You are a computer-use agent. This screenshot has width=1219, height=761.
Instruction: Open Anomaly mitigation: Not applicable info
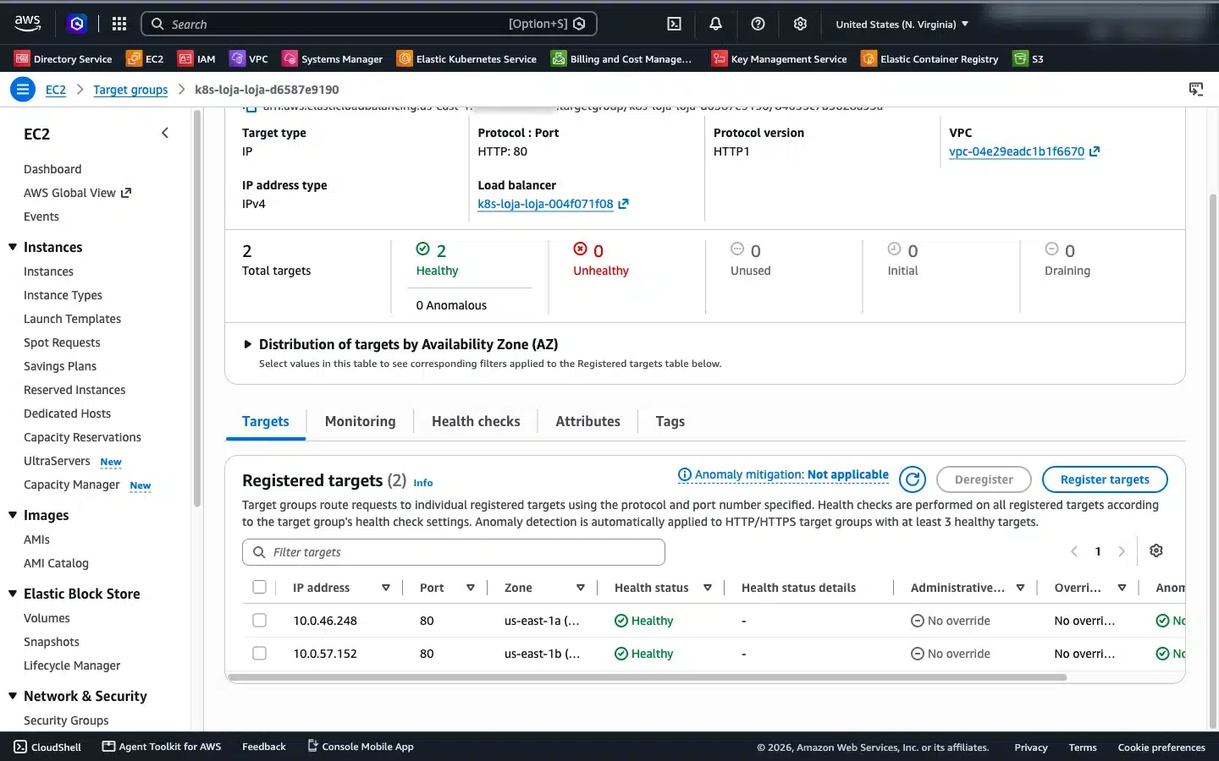coord(783,474)
